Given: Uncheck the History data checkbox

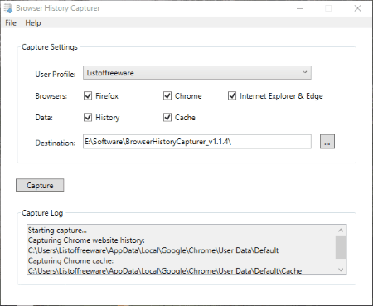Looking at the screenshot, I should [x=88, y=117].
